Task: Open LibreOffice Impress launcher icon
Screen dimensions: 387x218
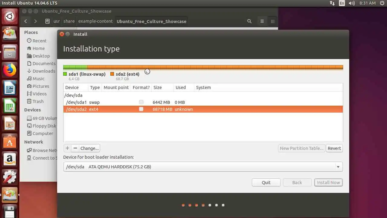Action: (x=10, y=124)
